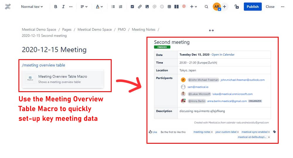Click the ORGANIZER badge
Image resolution: width=293 pixels, height=158 pixels.
coord(255,101)
